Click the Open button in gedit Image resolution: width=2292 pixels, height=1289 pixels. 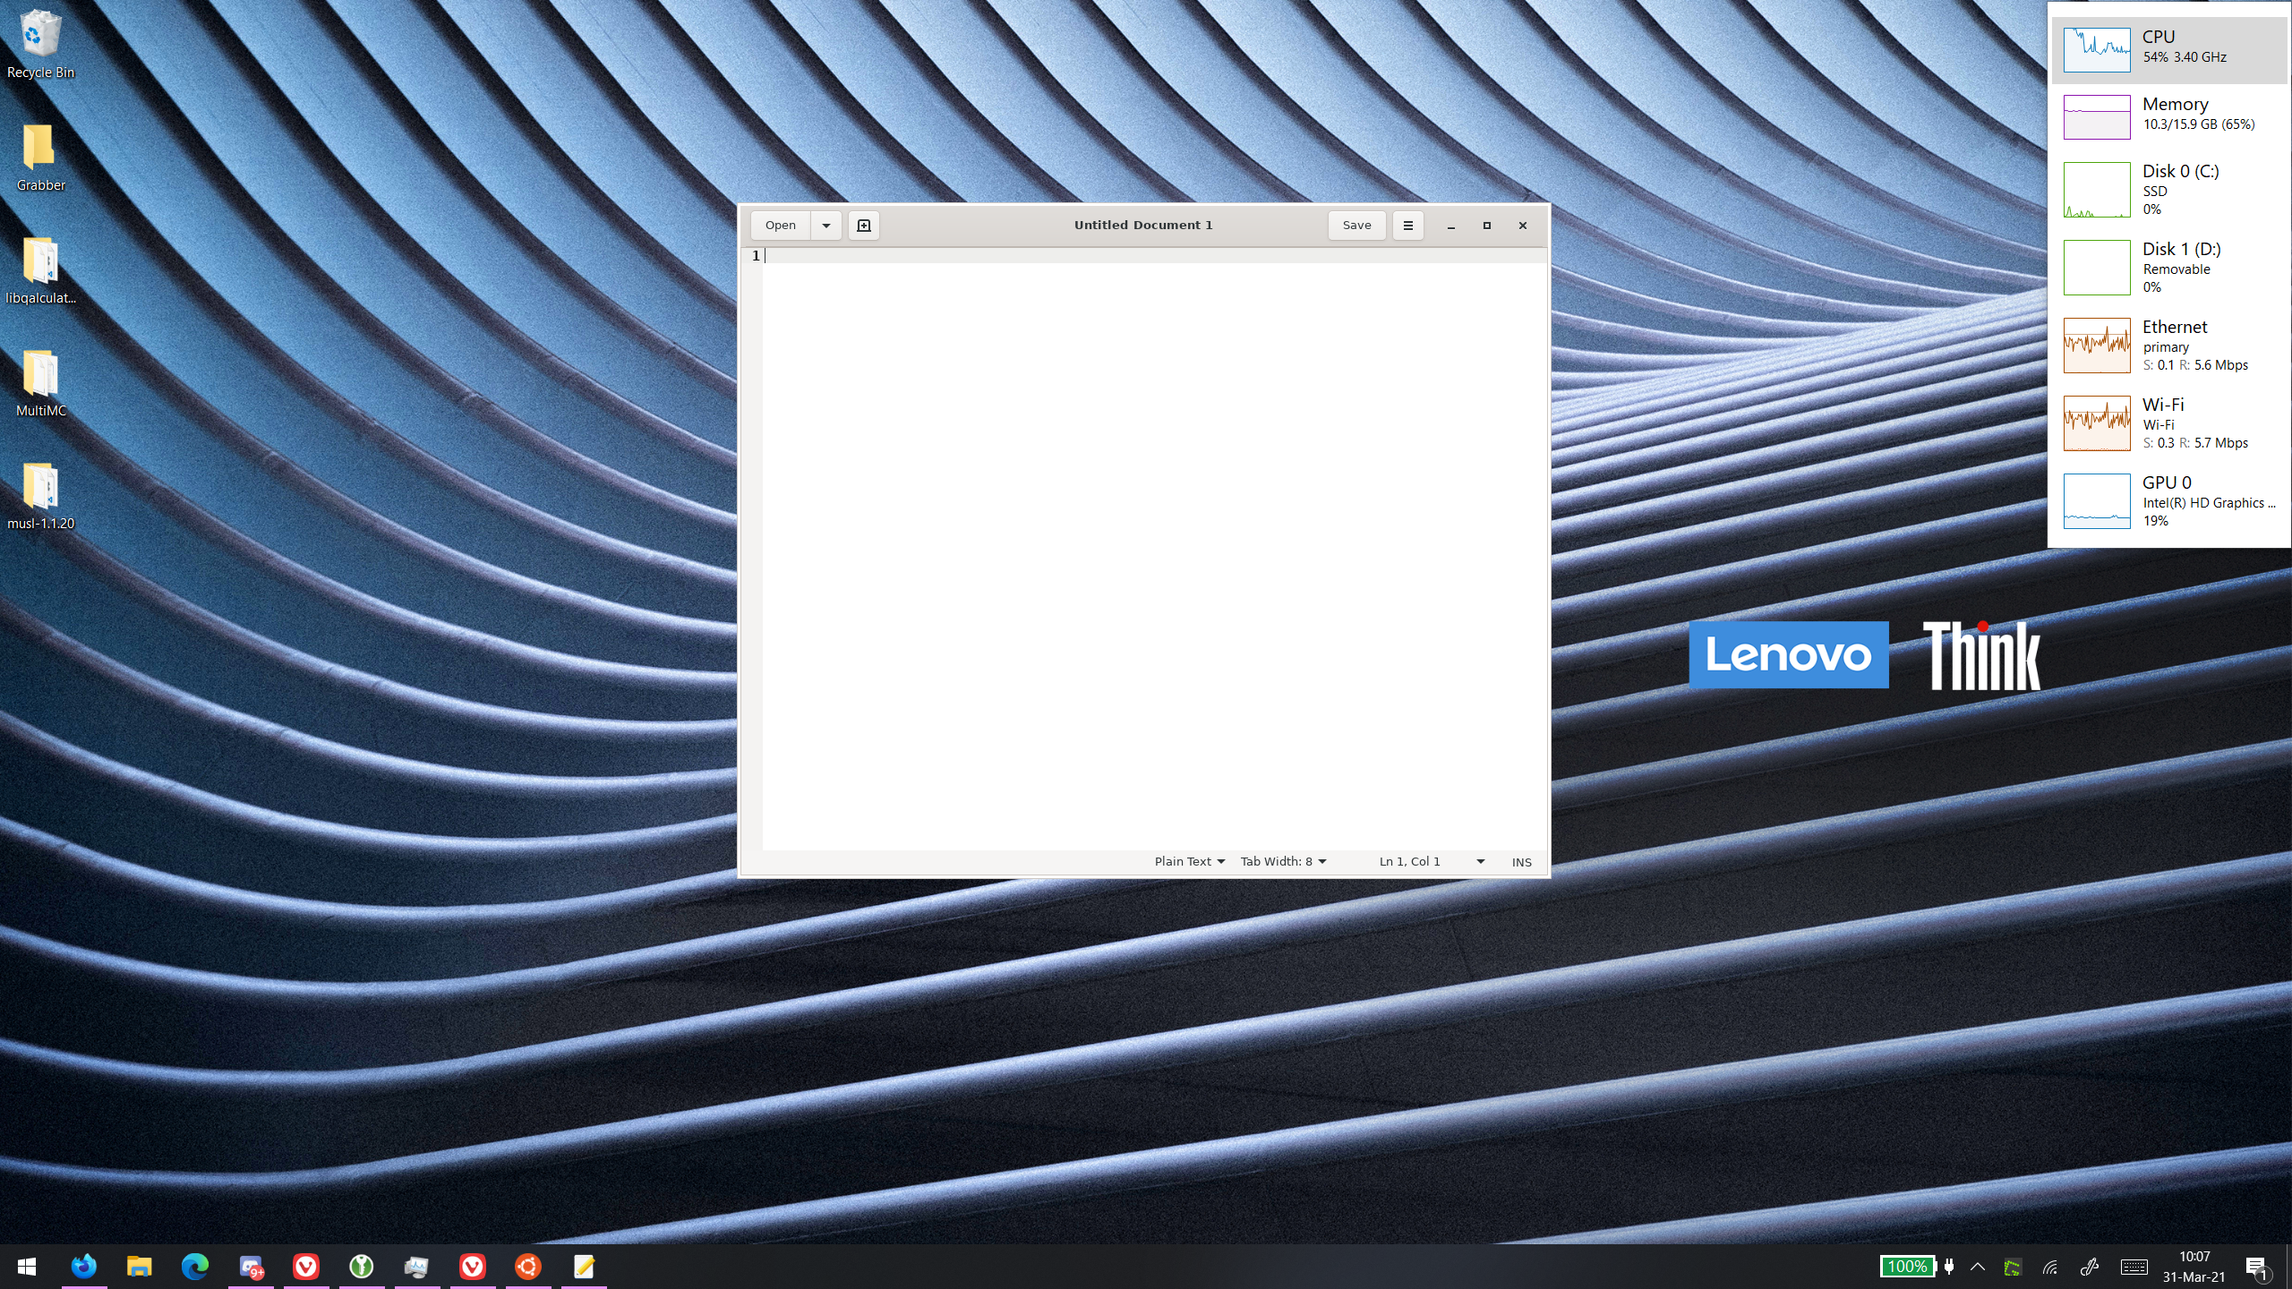click(x=780, y=226)
